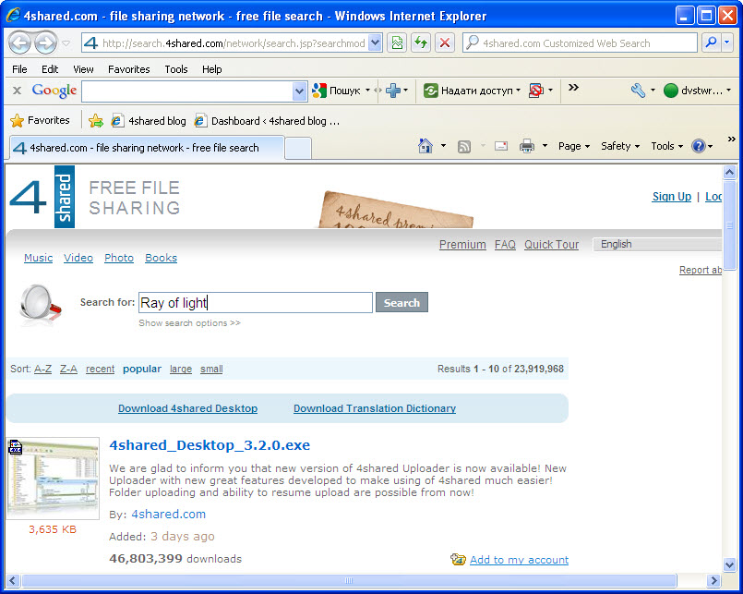This screenshot has width=743, height=594.
Task: Browse the Music category
Action: pos(39,258)
